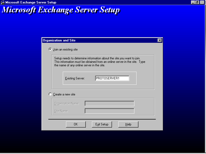This screenshot has height=154, width=206.
Task: Open Help for Organization and Site
Action: 128,124
